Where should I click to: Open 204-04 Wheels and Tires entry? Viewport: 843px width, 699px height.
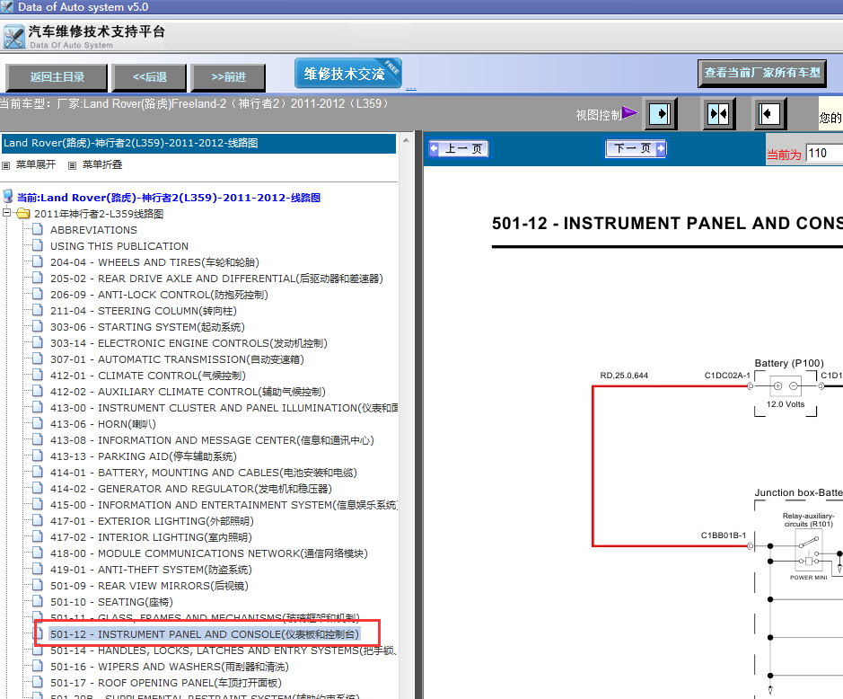154,262
